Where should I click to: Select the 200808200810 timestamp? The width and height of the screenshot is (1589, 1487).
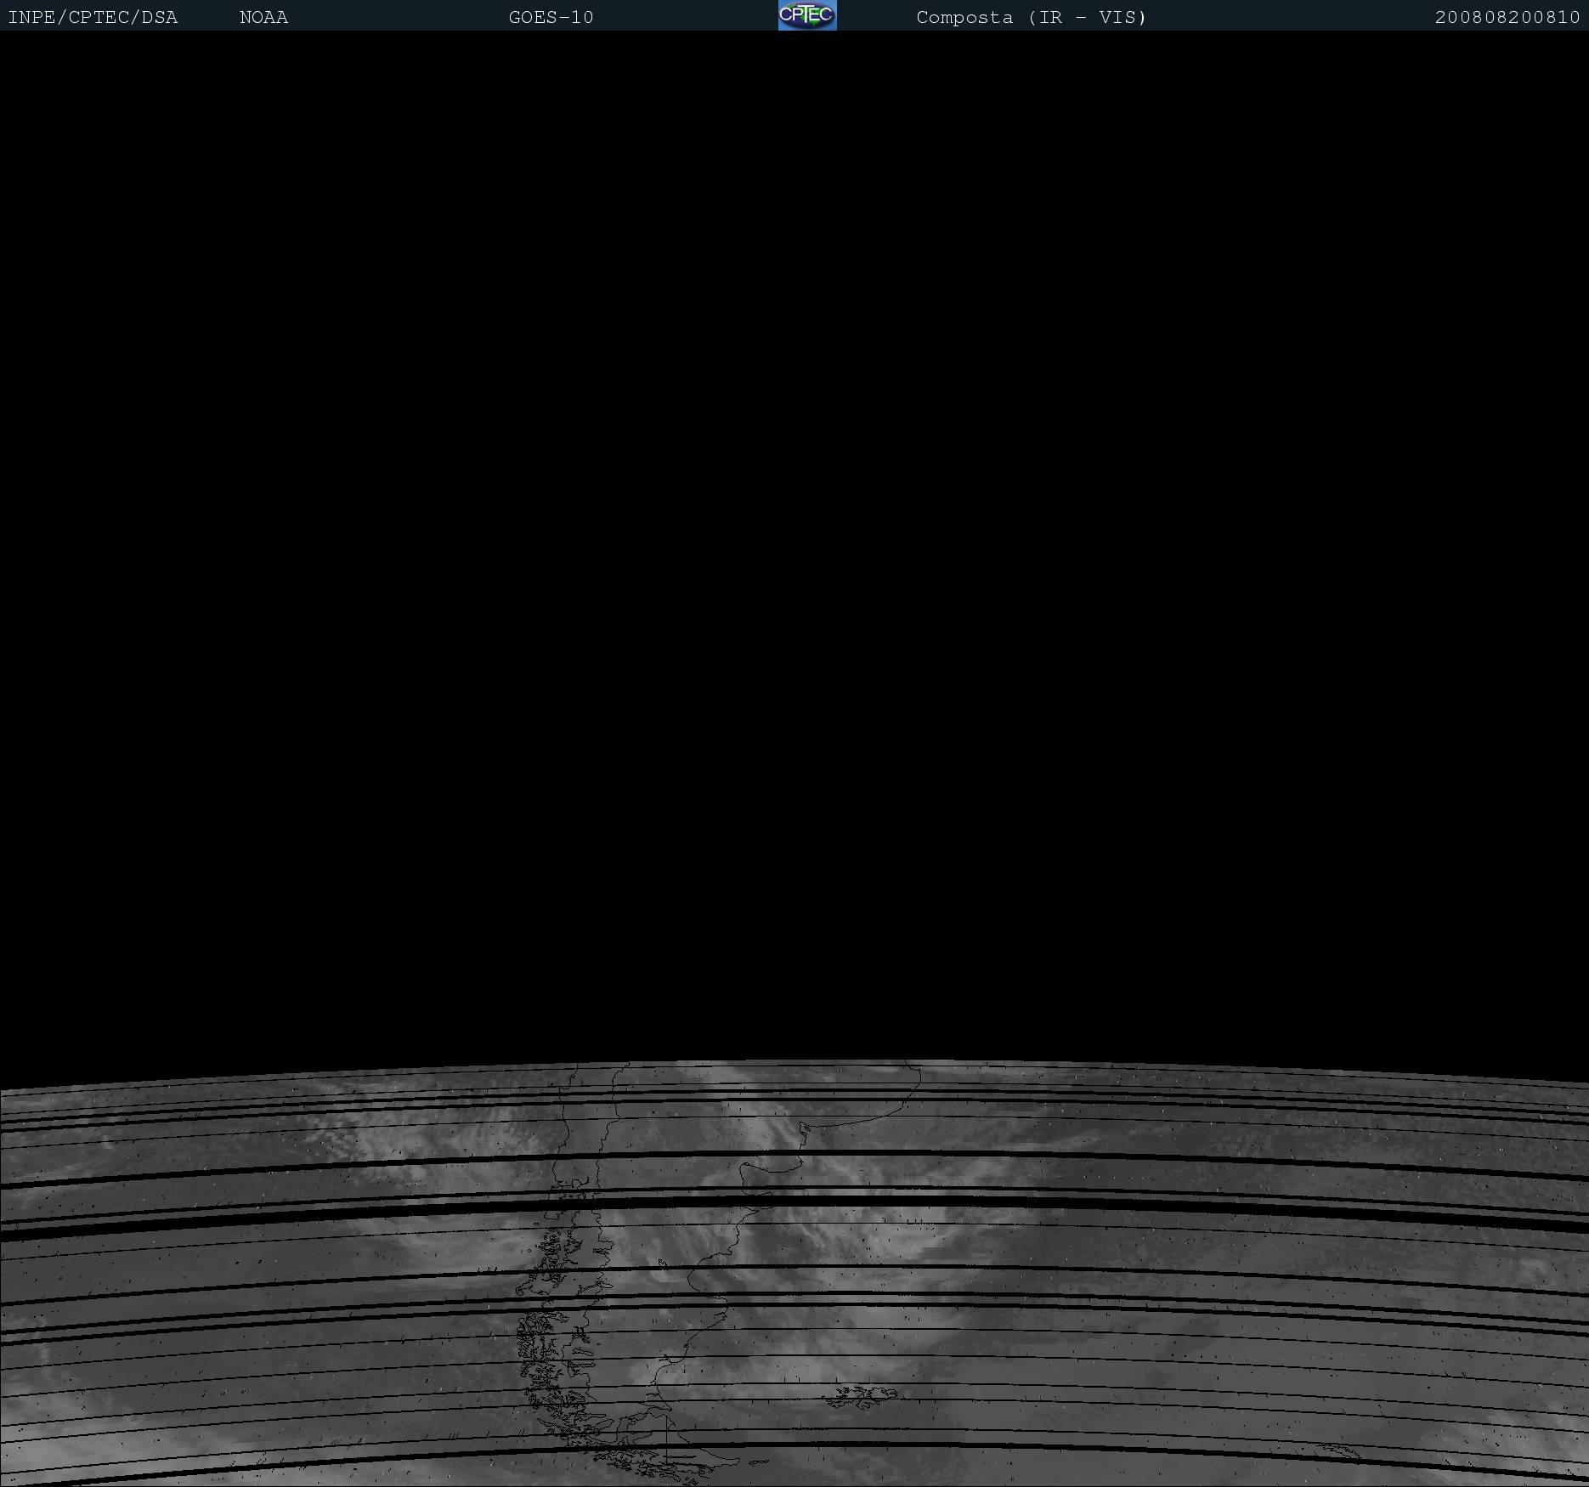pos(1507,17)
